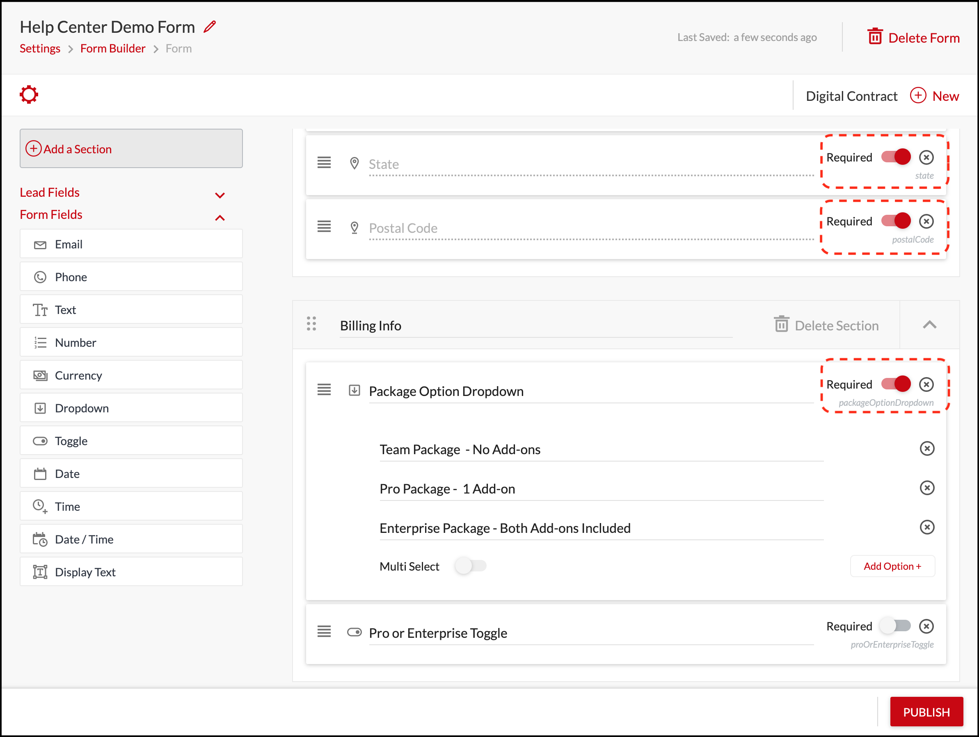The height and width of the screenshot is (737, 979).
Task: Collapse the Form Fields list
Action: click(220, 218)
